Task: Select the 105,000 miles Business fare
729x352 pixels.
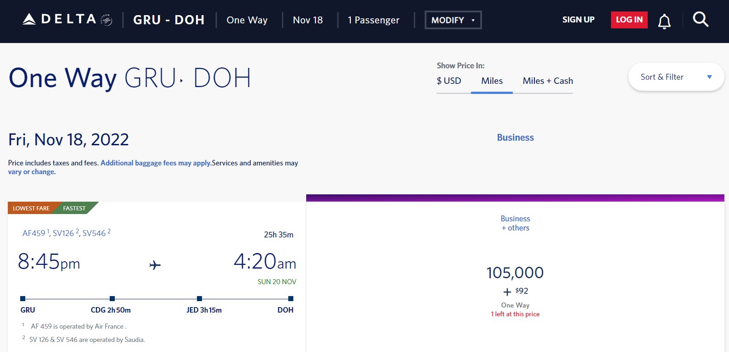Action: coord(515,273)
